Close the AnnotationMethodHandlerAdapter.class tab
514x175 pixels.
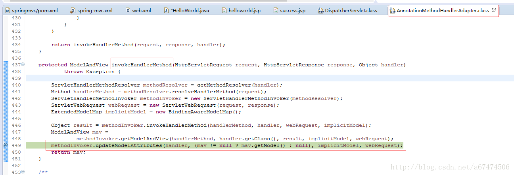[494, 11]
